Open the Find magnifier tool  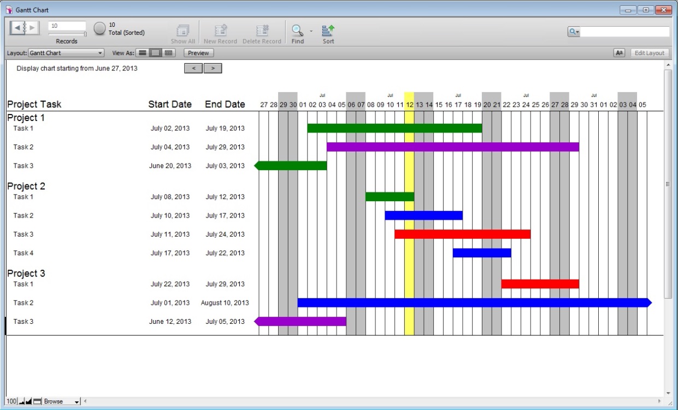tap(297, 31)
